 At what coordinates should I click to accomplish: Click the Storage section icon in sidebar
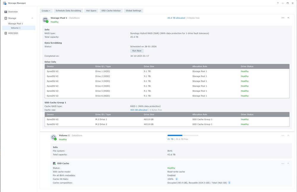click(x=6, y=18)
